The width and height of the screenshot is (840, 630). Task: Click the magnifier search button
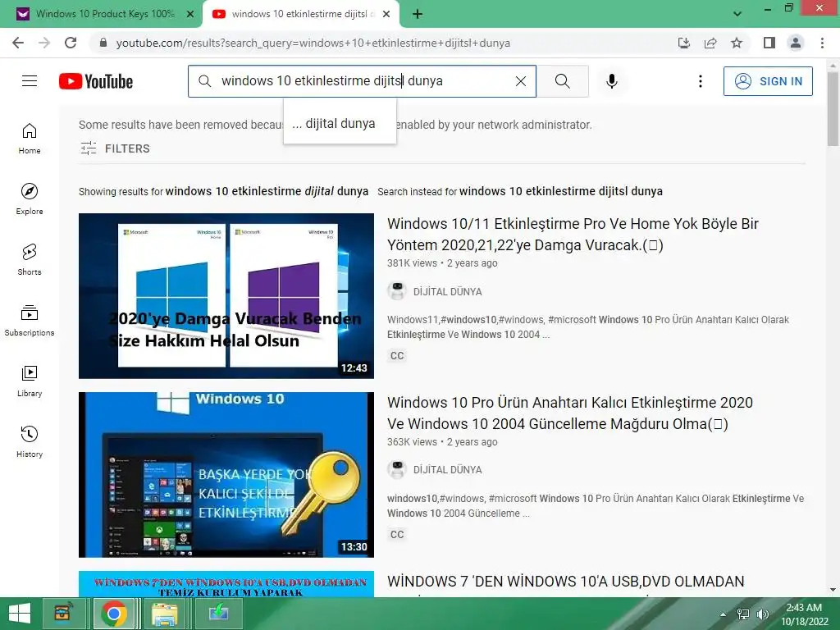point(563,81)
